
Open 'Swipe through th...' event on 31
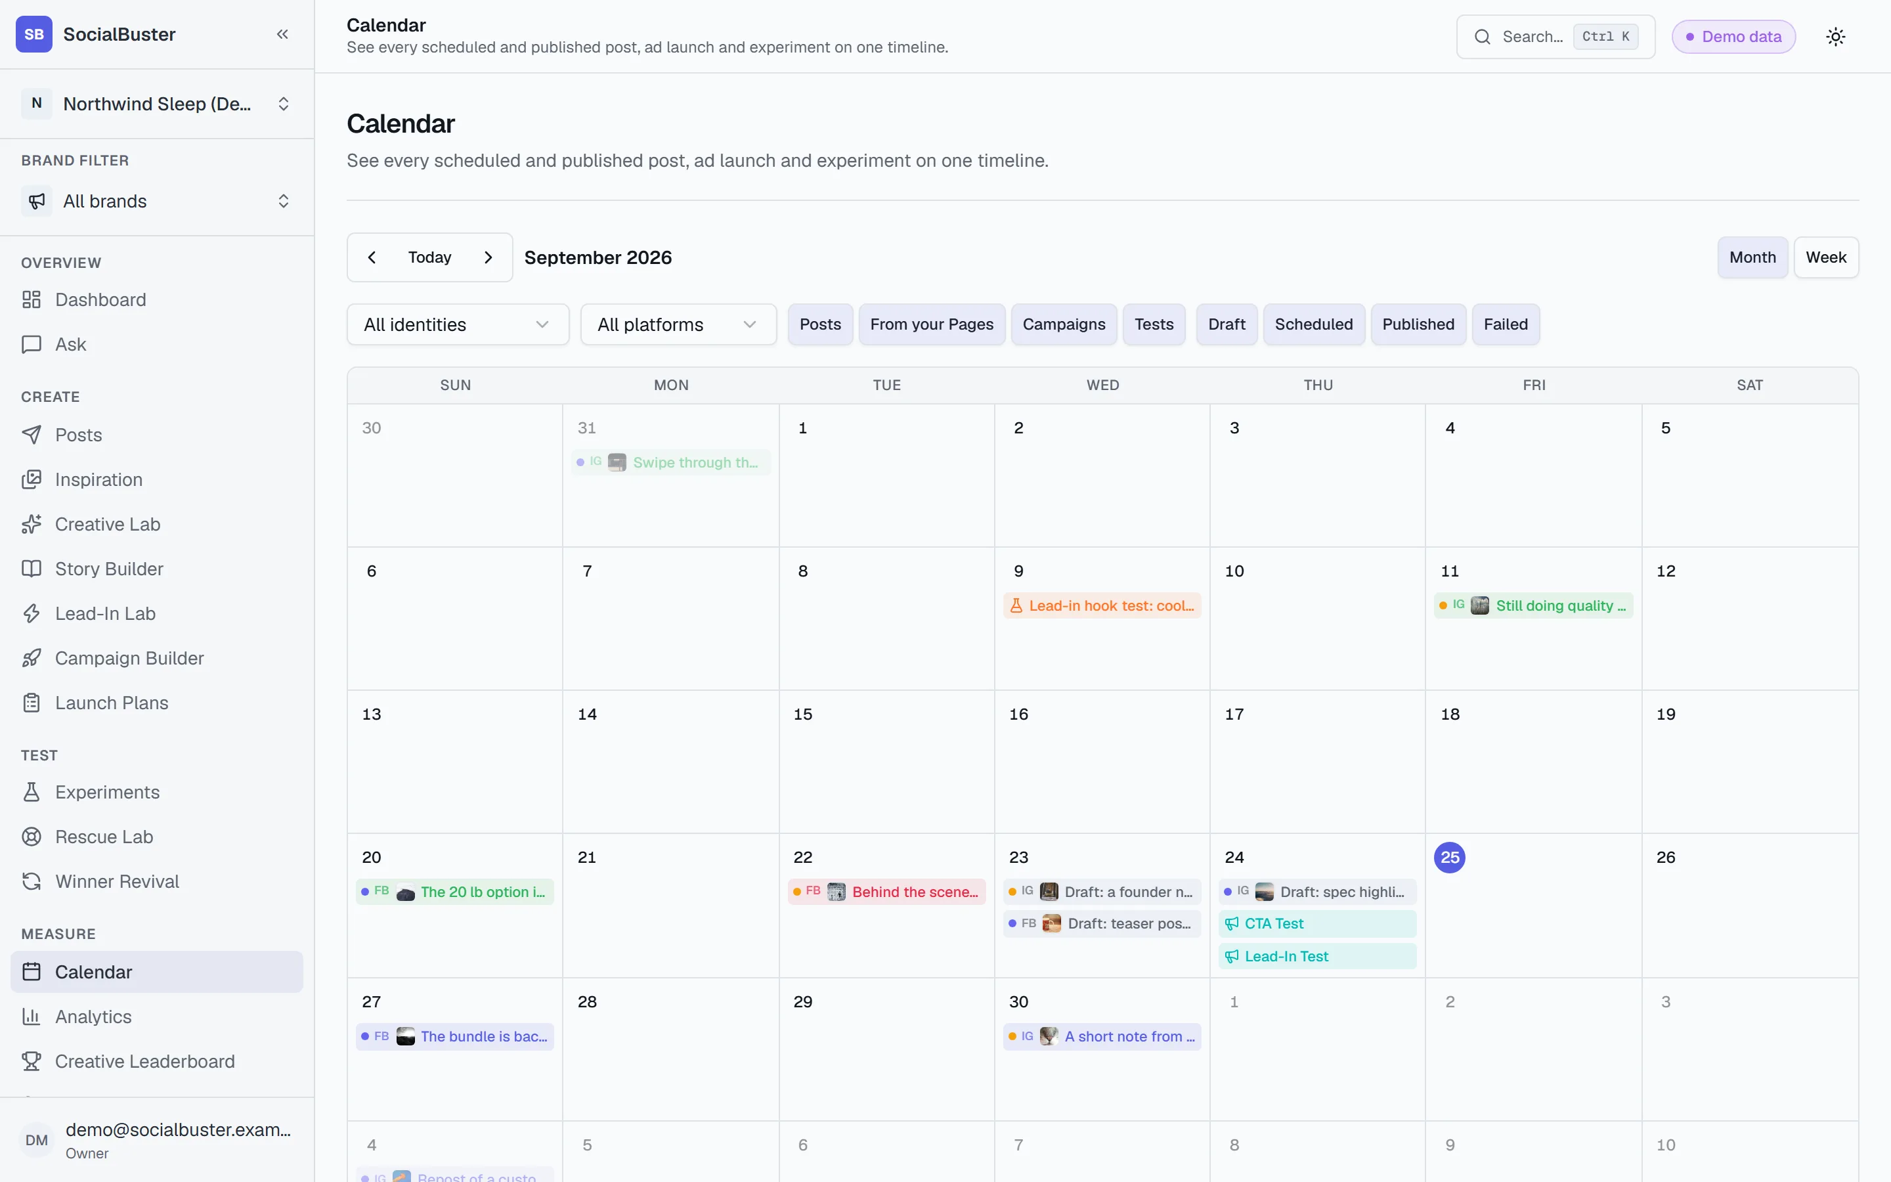(x=670, y=462)
